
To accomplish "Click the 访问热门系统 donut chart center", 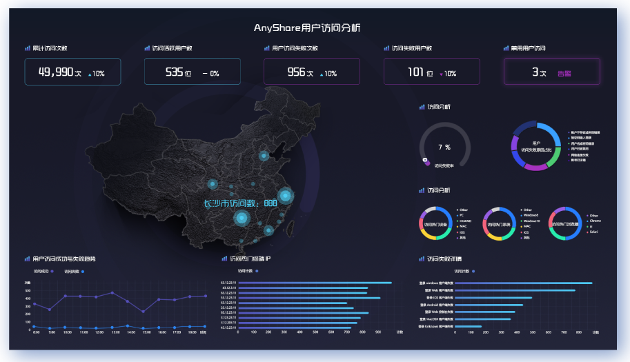I will coord(499,224).
